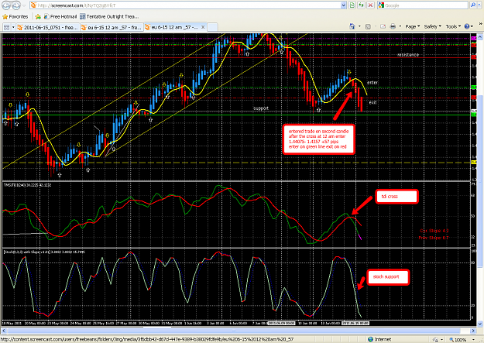
Task: Open a new blank tab
Action: (x=212, y=27)
